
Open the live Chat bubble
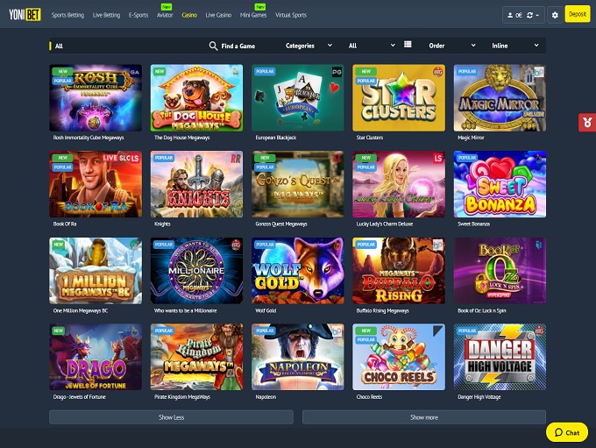(567, 432)
